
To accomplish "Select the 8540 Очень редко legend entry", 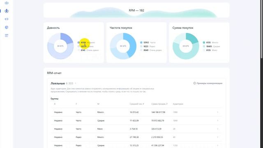I will (151, 50).
